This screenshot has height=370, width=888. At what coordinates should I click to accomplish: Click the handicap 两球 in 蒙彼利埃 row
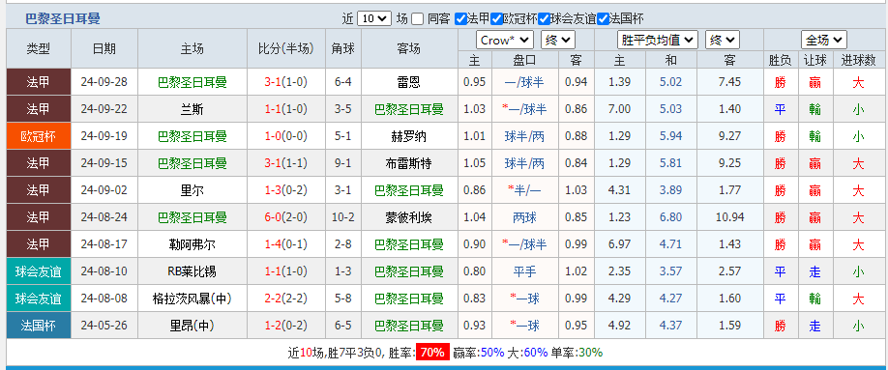point(524,217)
